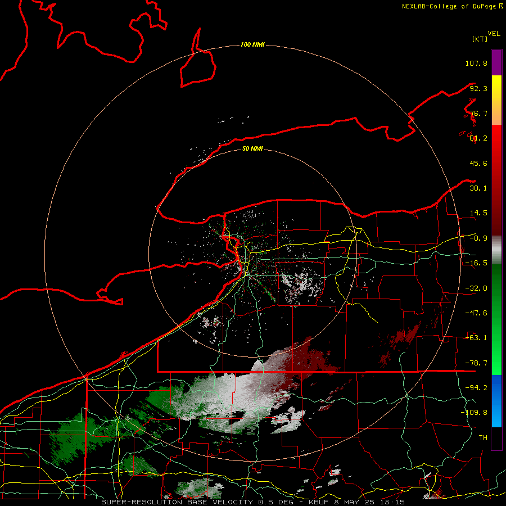Pick the black TH segment of the color bar
Screen dimensions: 506x506
click(496, 438)
